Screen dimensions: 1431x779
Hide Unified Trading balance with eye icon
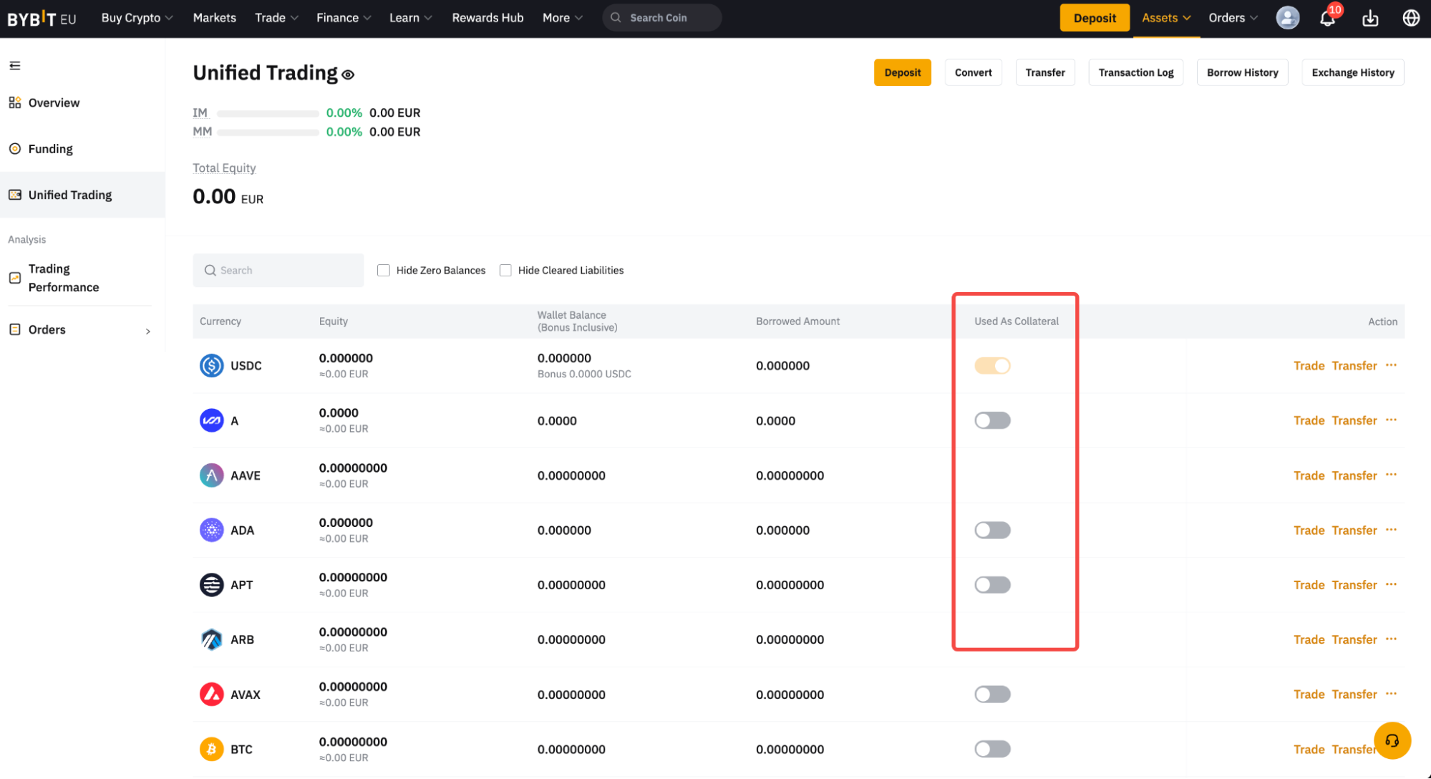348,74
